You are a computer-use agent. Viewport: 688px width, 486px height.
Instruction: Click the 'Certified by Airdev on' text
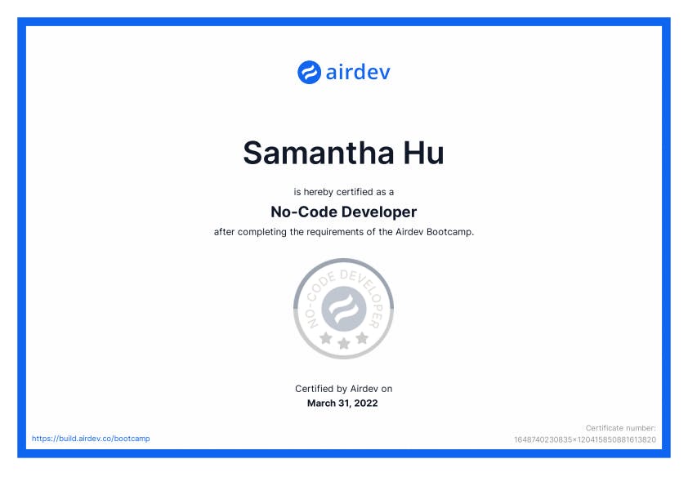coord(343,389)
